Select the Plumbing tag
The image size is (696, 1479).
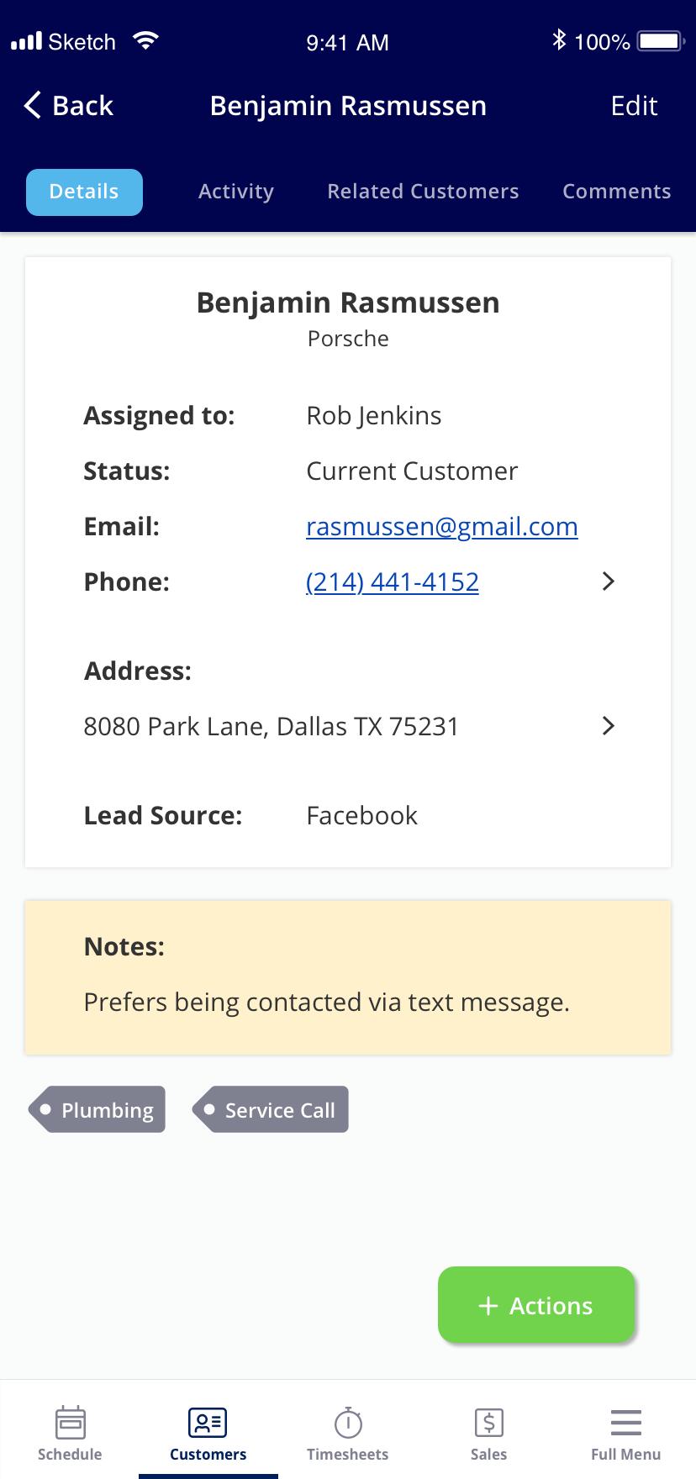pyautogui.click(x=97, y=1110)
